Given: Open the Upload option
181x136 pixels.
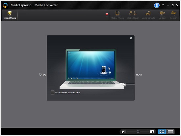Looking at the screenshot, I should [x=162, y=15].
